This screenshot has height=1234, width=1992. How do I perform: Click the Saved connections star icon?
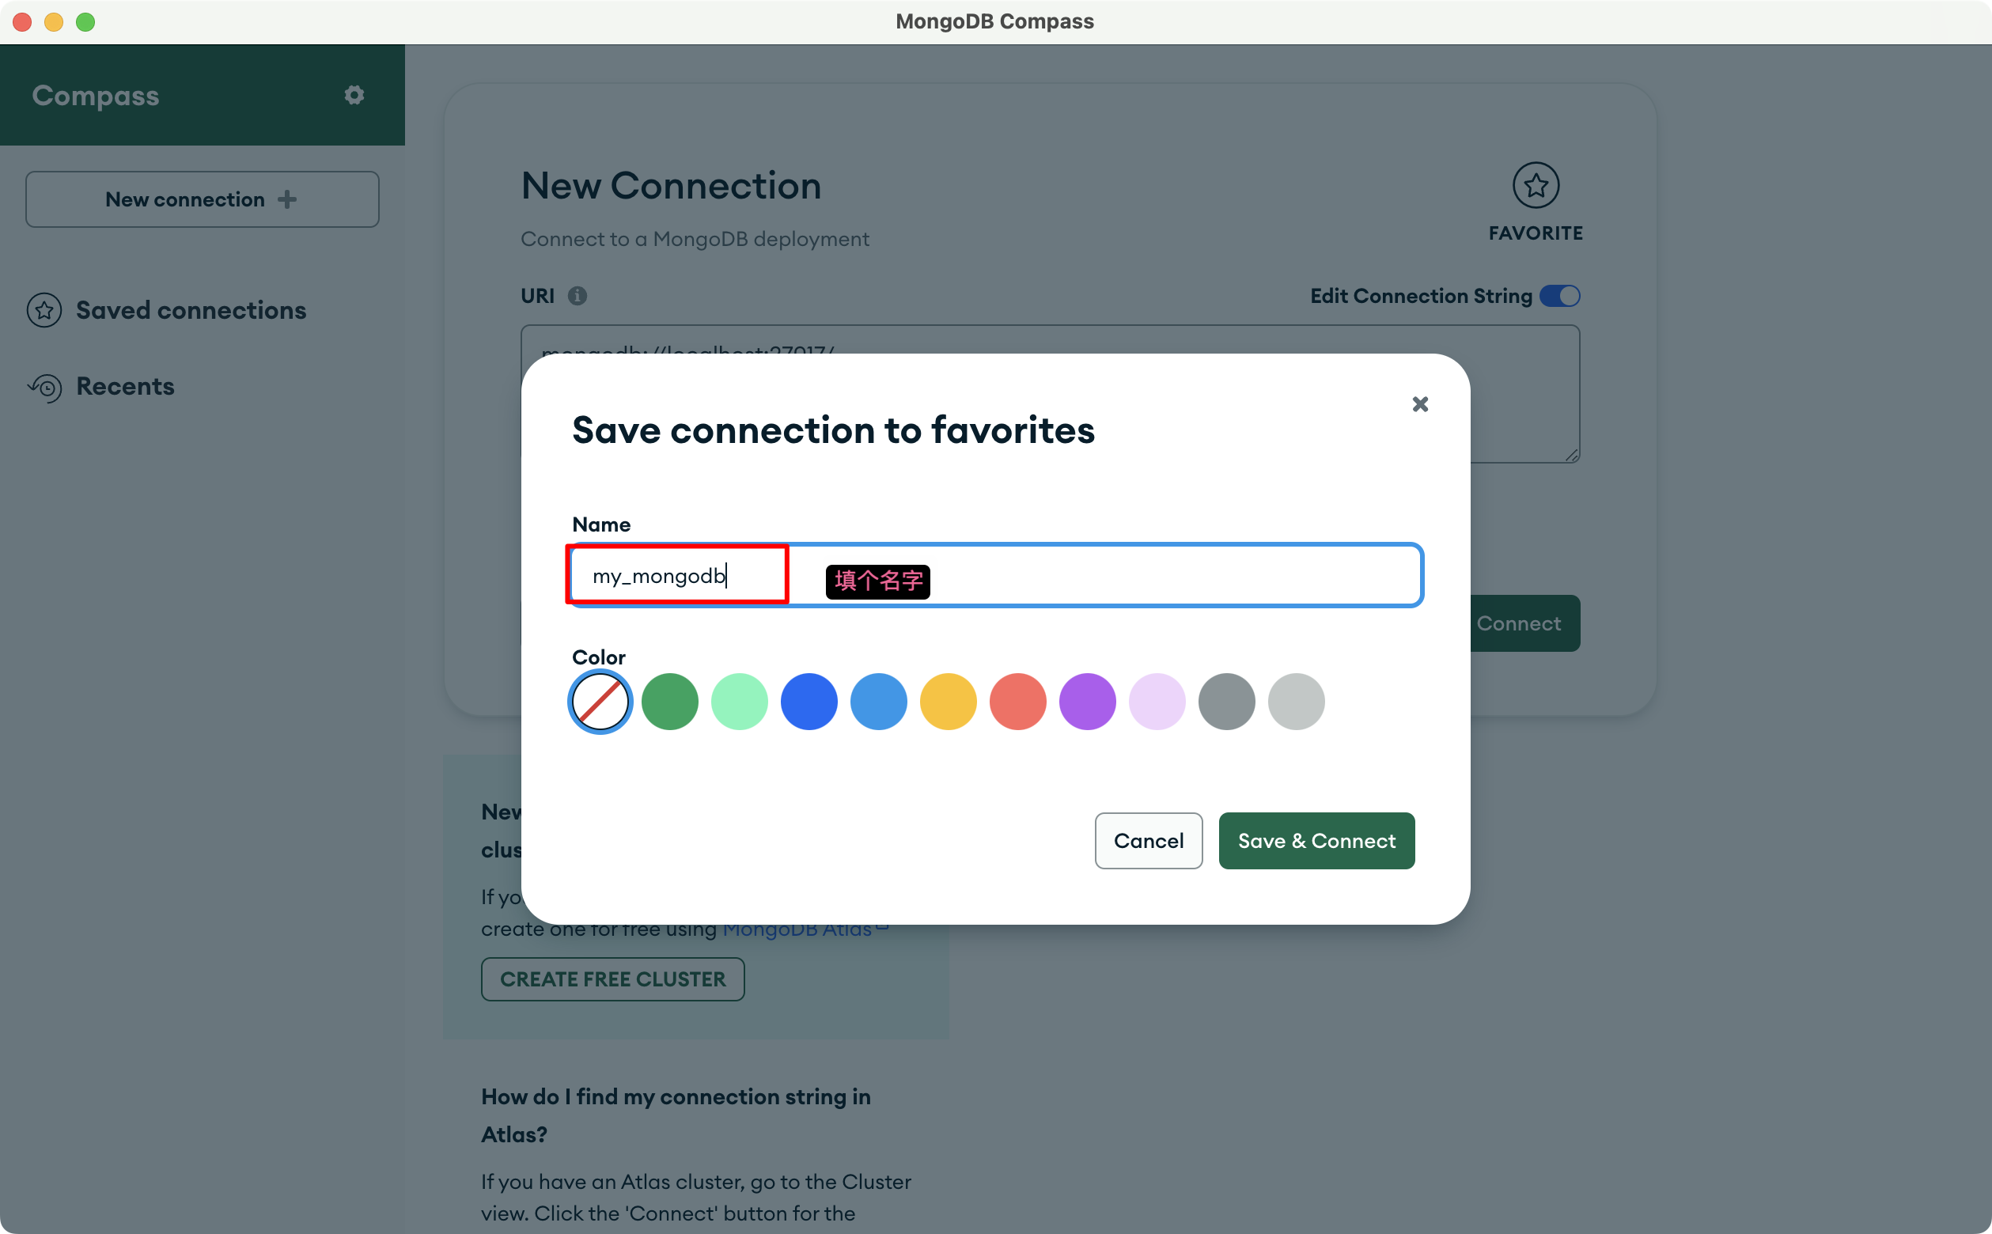[x=44, y=310]
